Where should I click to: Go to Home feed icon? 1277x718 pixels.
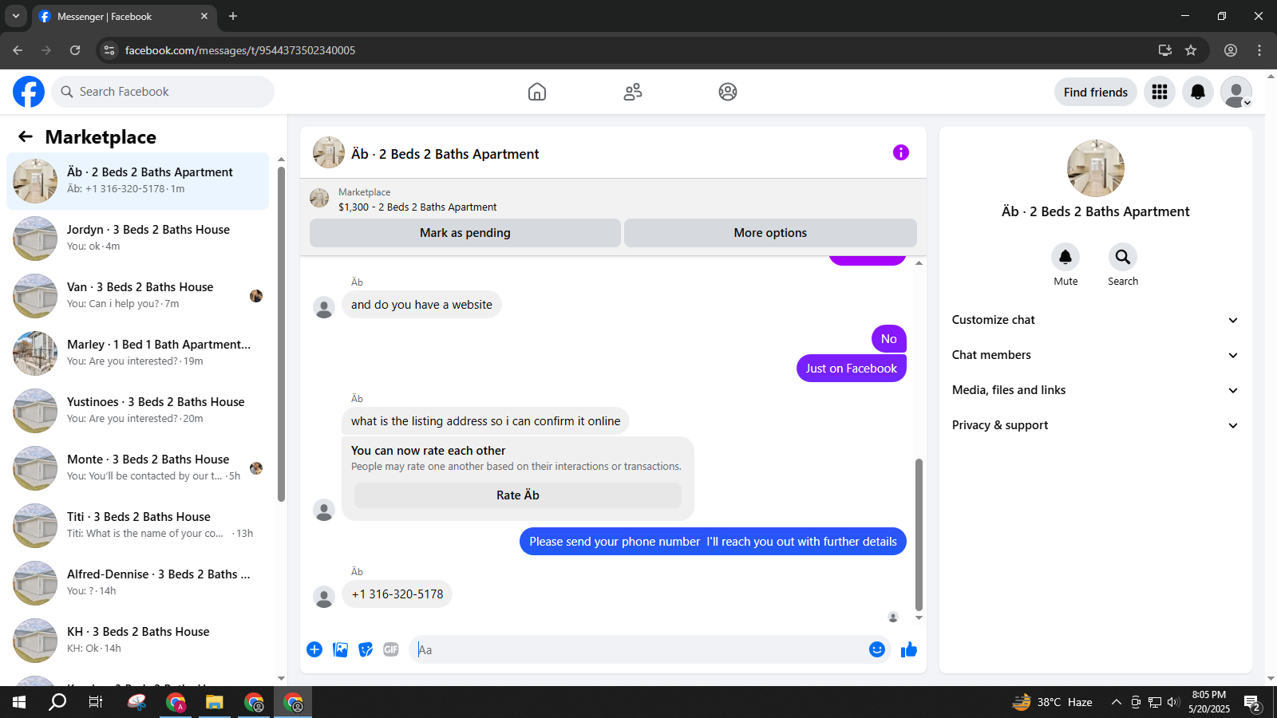click(x=537, y=92)
